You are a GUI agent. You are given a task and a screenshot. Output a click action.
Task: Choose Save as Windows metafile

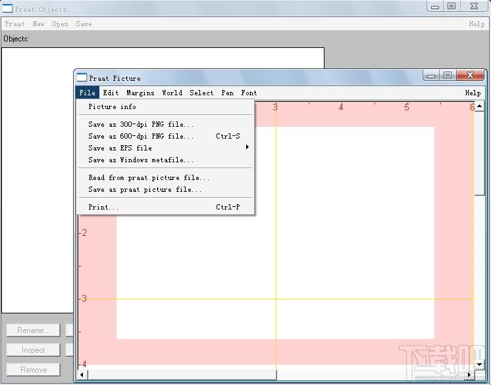click(165, 160)
